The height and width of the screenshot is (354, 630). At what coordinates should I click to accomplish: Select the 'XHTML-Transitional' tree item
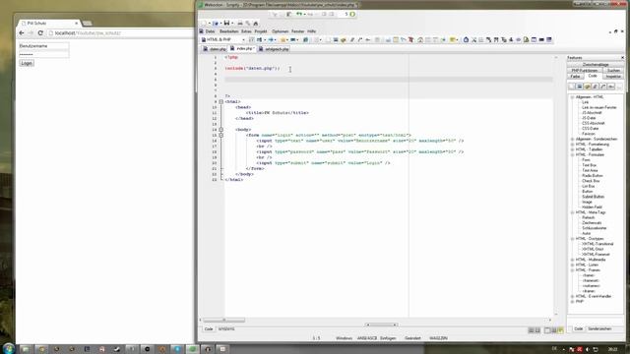(598, 244)
